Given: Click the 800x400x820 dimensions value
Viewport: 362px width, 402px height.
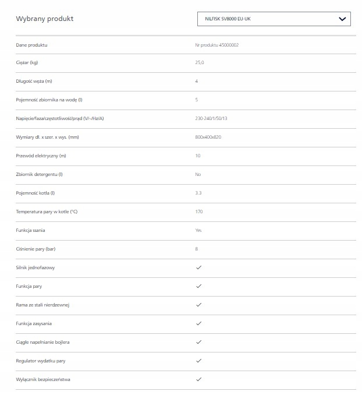Looking at the screenshot, I should tap(208, 137).
